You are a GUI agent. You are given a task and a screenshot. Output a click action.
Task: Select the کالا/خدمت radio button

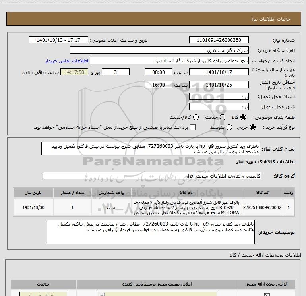[x=196, y=117]
